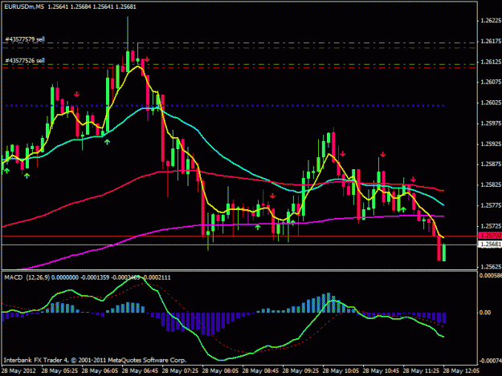Click the 28 May 05:25 time label
Screen dimensions: 502x376
[x=59, y=371]
